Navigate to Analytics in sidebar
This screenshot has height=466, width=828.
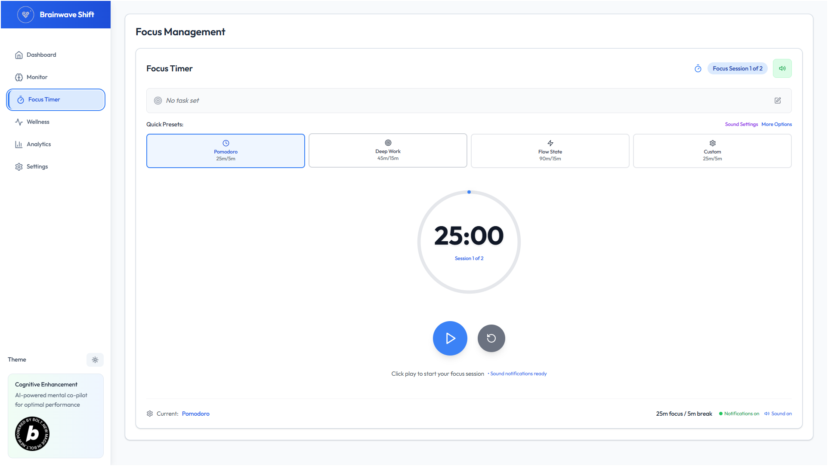[x=39, y=144]
